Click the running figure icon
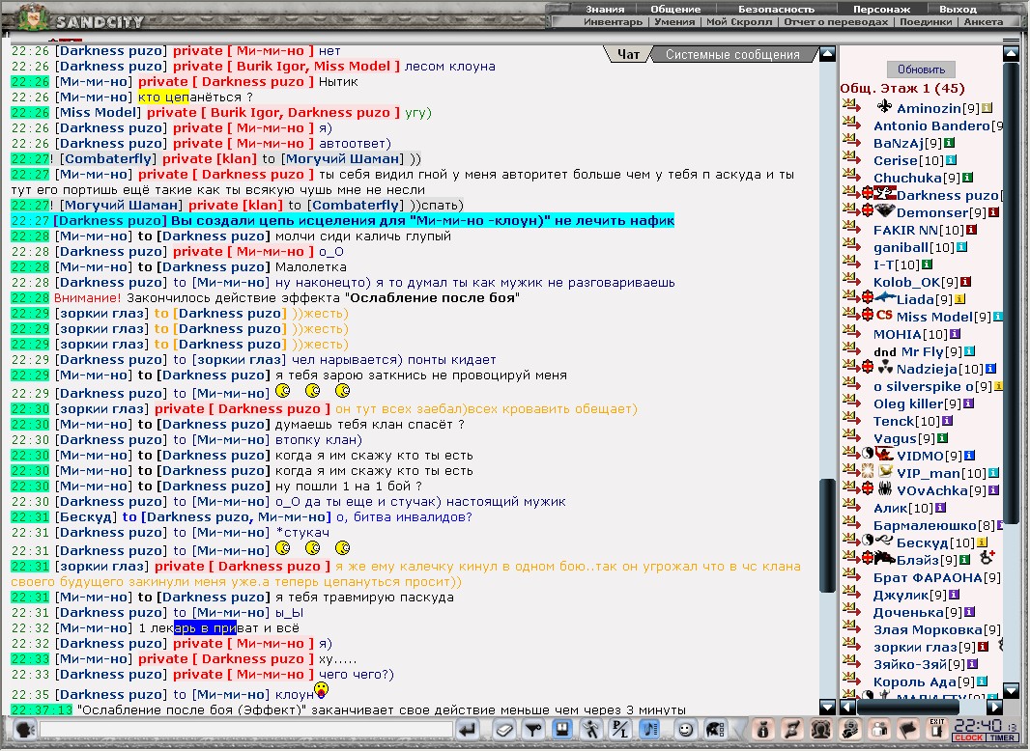 [591, 730]
